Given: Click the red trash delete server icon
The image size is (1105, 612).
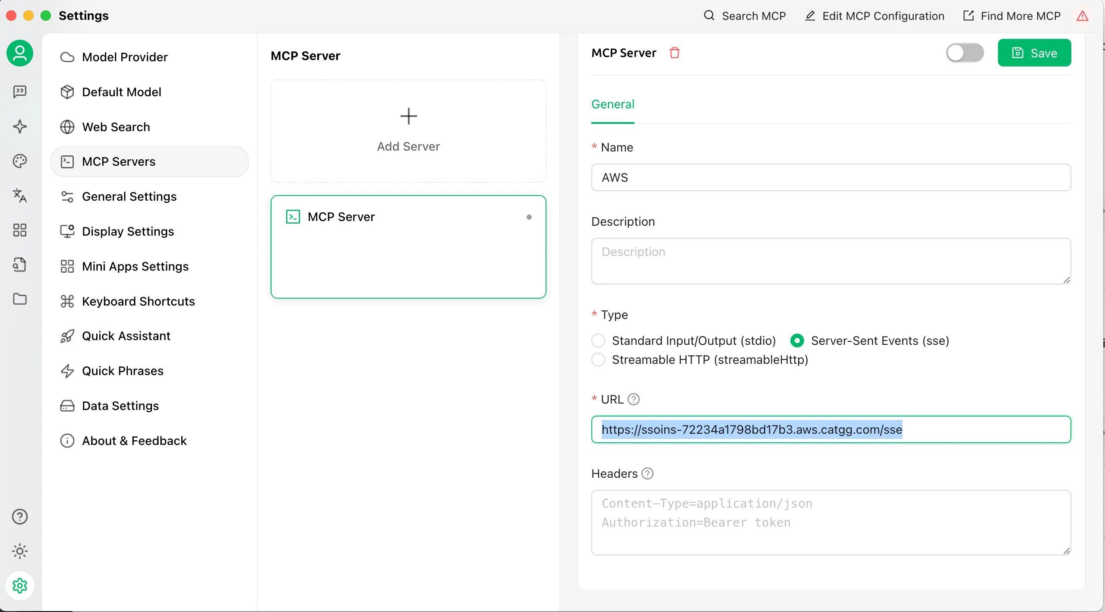Looking at the screenshot, I should tap(674, 53).
